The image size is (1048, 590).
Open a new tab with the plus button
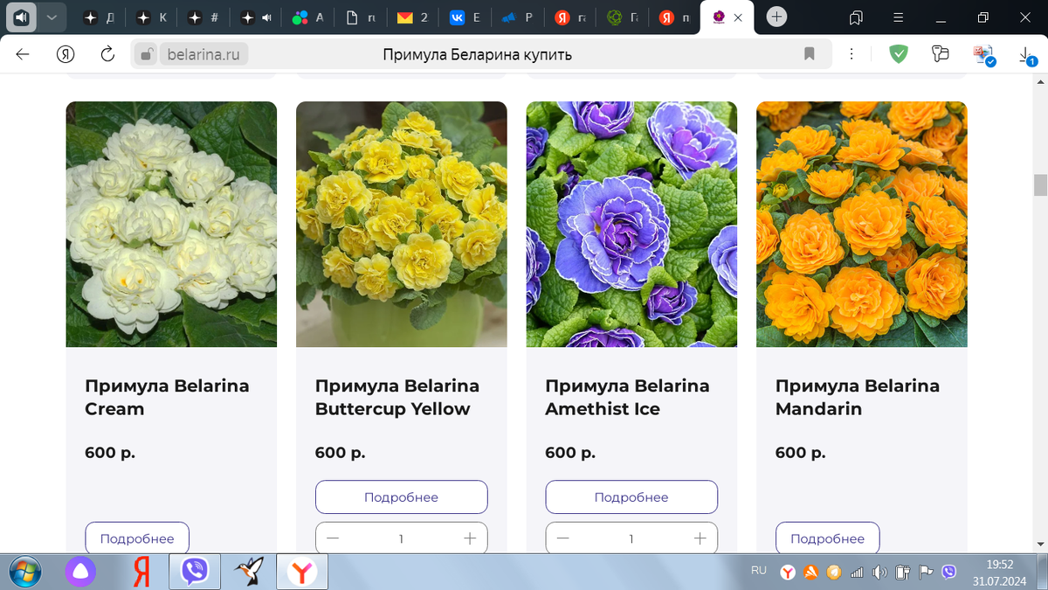click(x=776, y=17)
